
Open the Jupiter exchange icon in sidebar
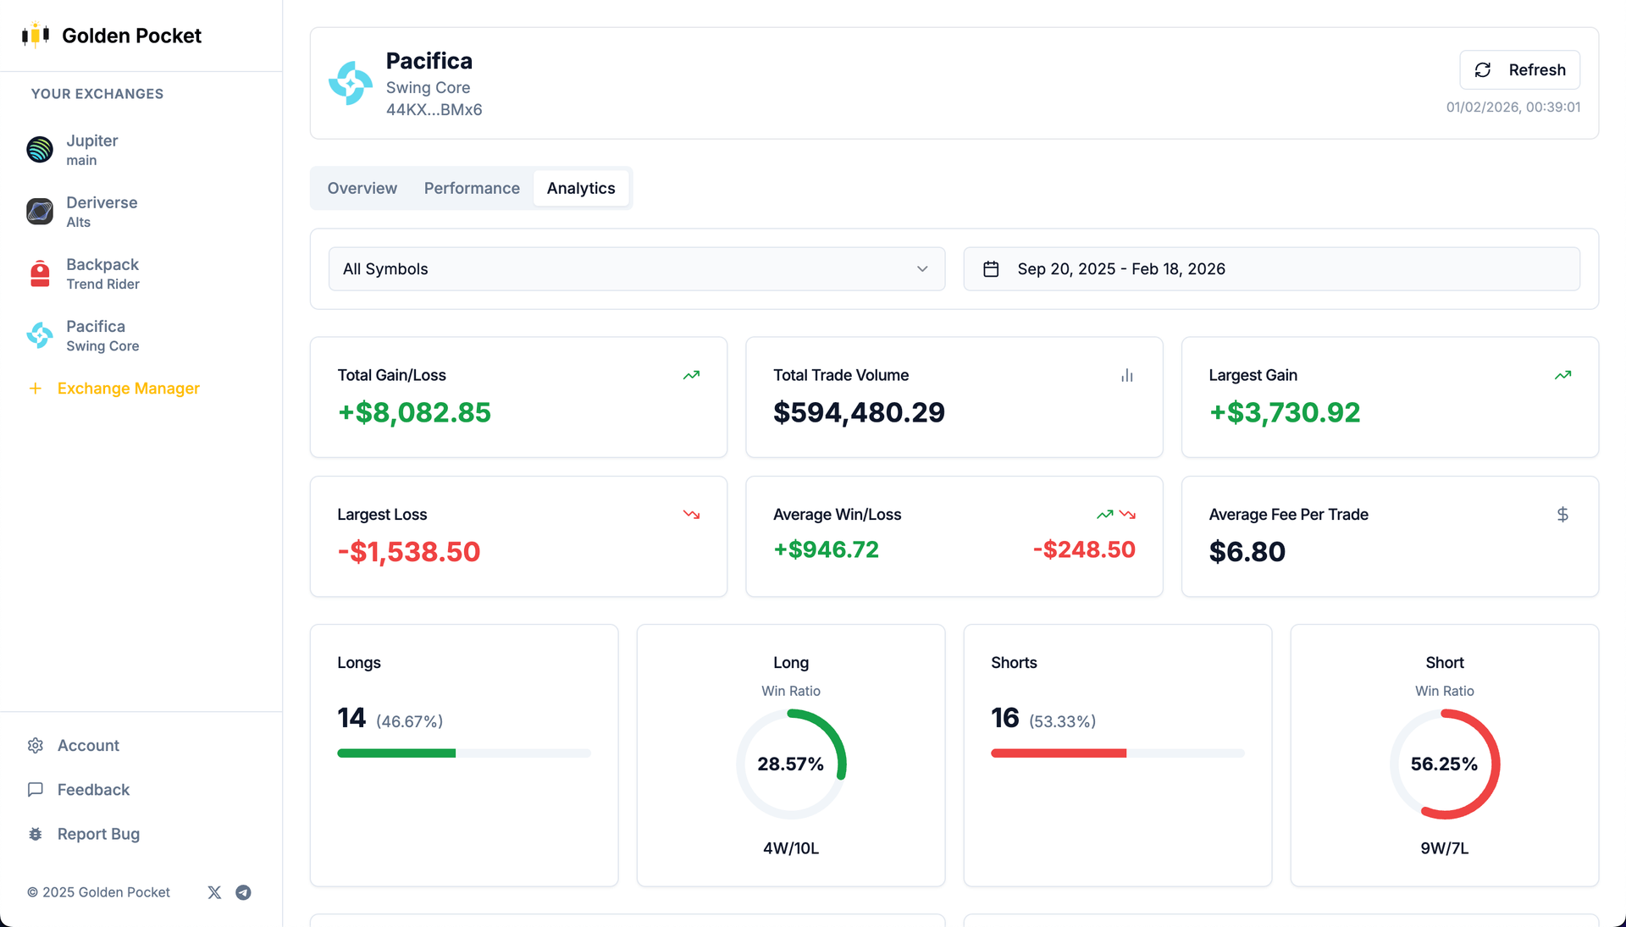[x=39, y=149]
